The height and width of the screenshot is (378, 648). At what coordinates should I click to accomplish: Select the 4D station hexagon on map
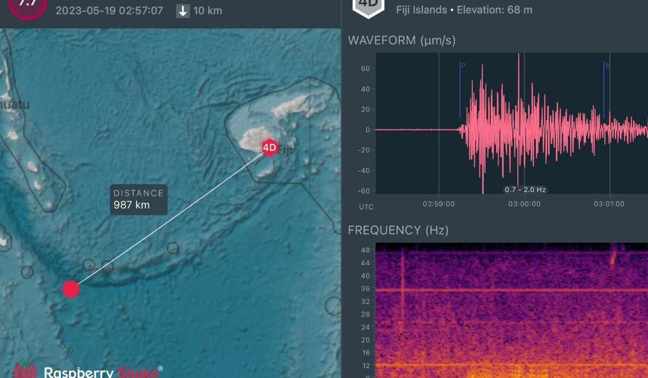coord(269,147)
